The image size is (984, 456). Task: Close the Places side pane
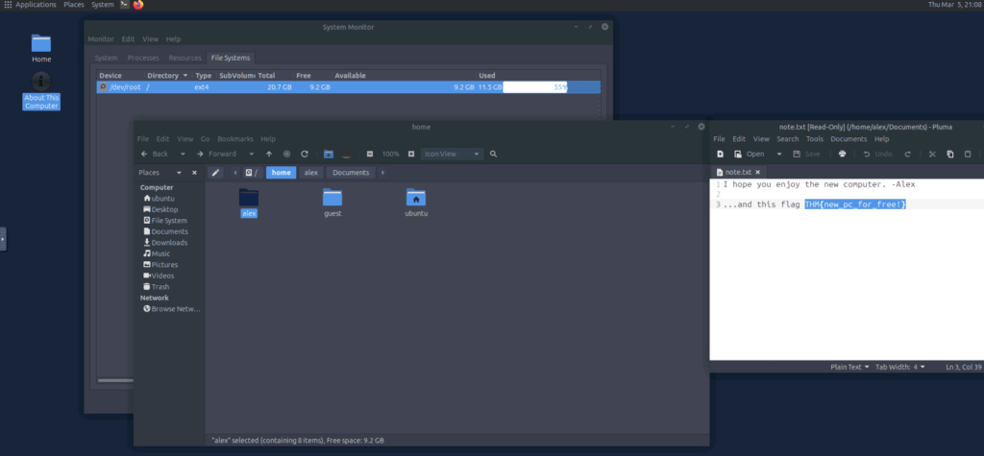[x=194, y=173]
